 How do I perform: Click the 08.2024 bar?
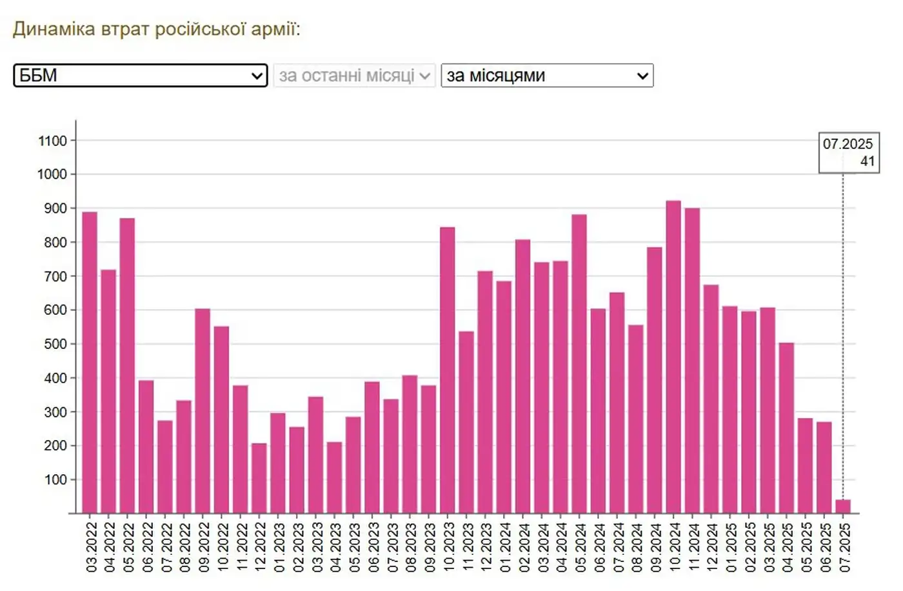[635, 419]
